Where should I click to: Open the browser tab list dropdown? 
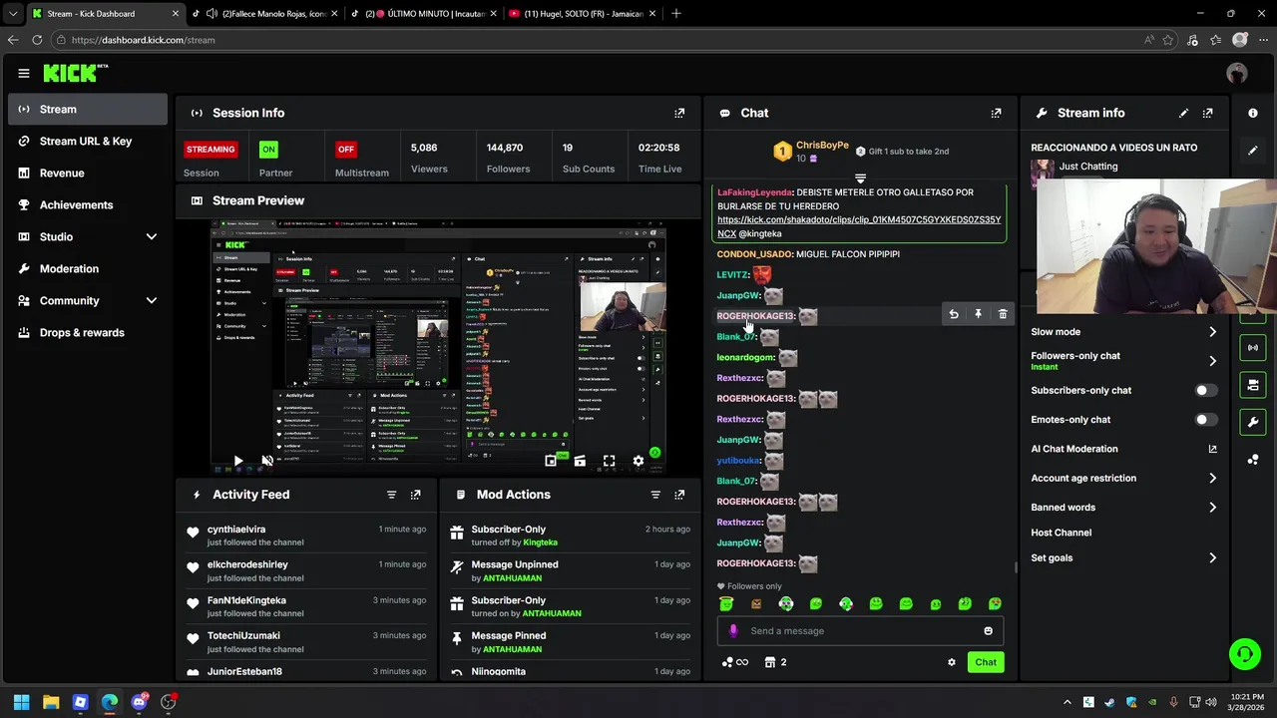click(13, 14)
